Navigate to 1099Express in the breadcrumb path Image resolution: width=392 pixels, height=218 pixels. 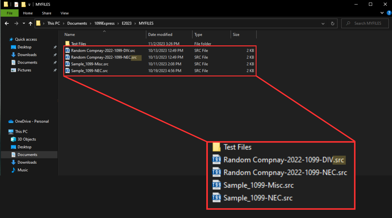tap(104, 23)
